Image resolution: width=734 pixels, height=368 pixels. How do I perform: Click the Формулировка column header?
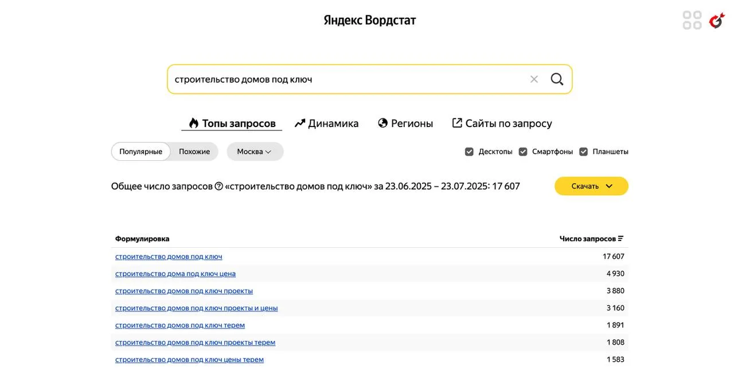[x=142, y=239]
